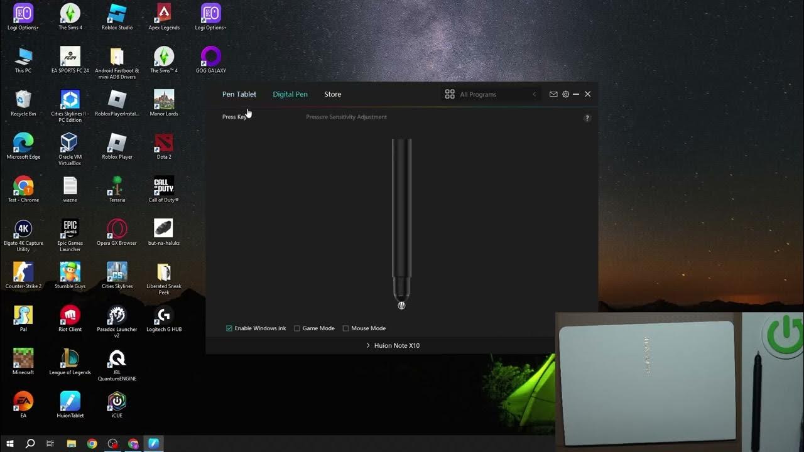804x452 pixels.
Task: Open Android Fastboot & mini ADB Drivers folder
Action: pos(117,63)
